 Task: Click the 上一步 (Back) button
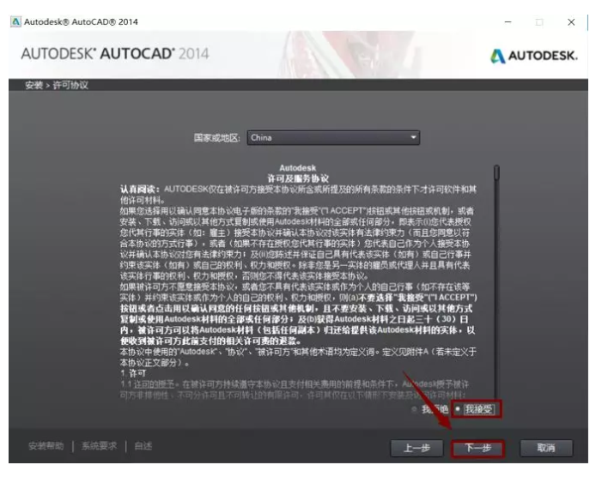[x=416, y=448]
